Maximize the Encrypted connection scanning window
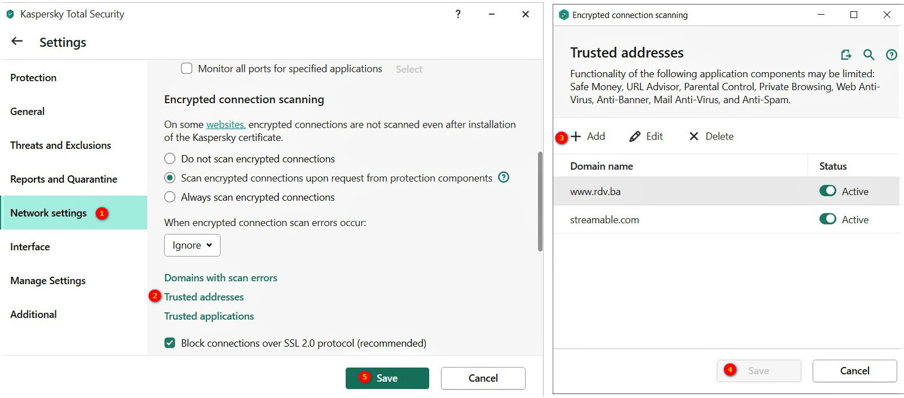 point(854,15)
